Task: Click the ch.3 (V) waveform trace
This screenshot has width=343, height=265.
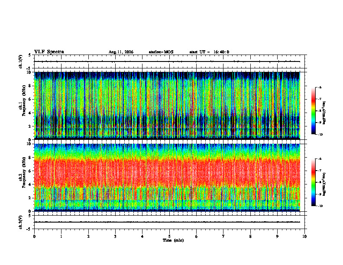Action: [x=167, y=222]
